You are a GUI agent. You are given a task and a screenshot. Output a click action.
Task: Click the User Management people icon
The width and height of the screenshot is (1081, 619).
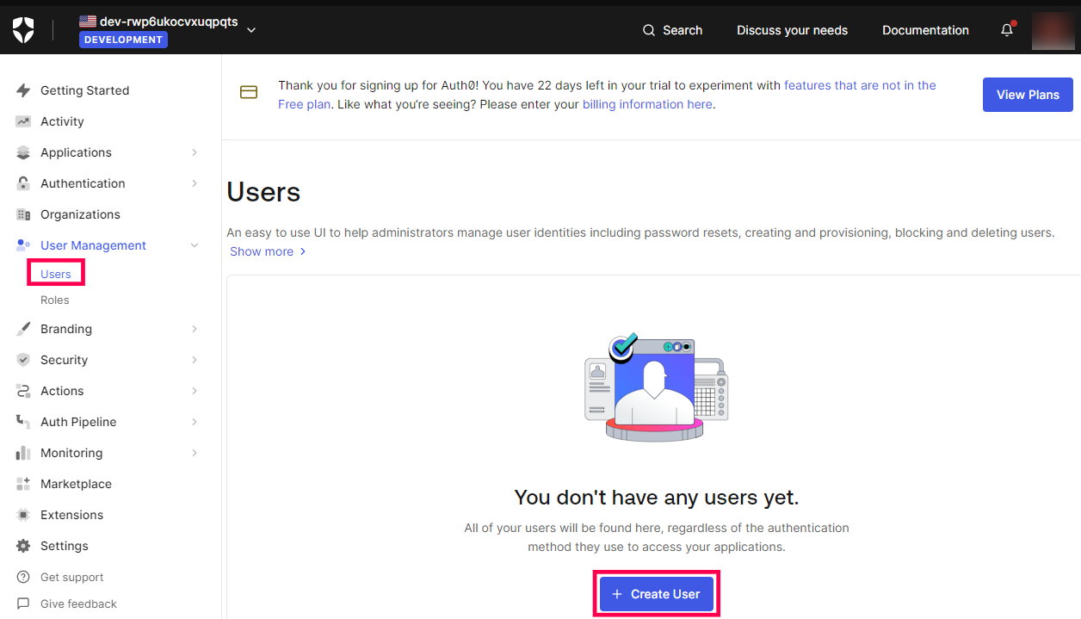tap(23, 245)
